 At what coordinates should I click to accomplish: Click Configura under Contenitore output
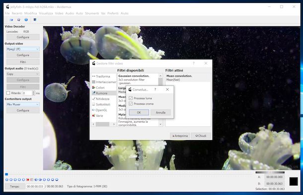(x=23, y=110)
